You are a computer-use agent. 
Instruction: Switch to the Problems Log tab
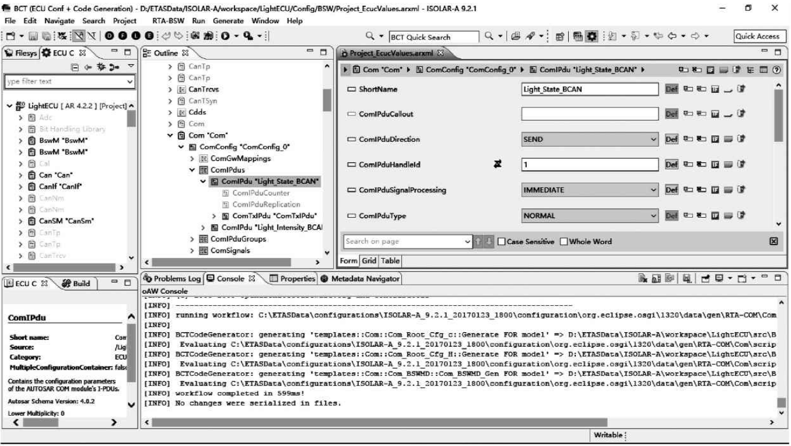click(x=171, y=279)
